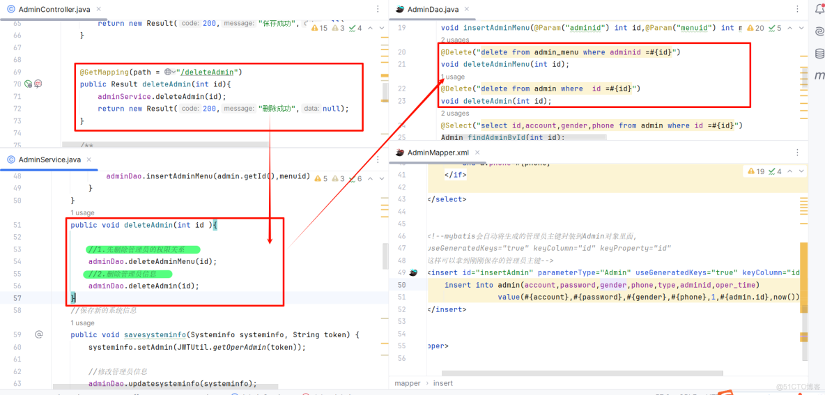The height and width of the screenshot is (395, 825).
Task: Go to next highlighted error in AdminDao
Action: [802, 28]
